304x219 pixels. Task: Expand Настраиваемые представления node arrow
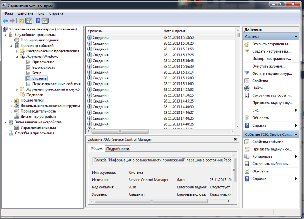(x=17, y=51)
